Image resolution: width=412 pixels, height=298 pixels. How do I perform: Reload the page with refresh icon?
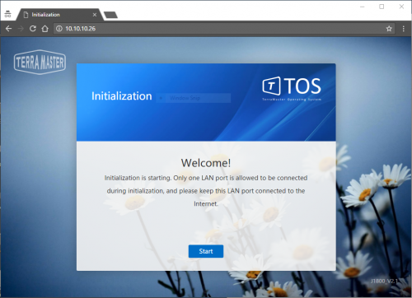coord(33,29)
